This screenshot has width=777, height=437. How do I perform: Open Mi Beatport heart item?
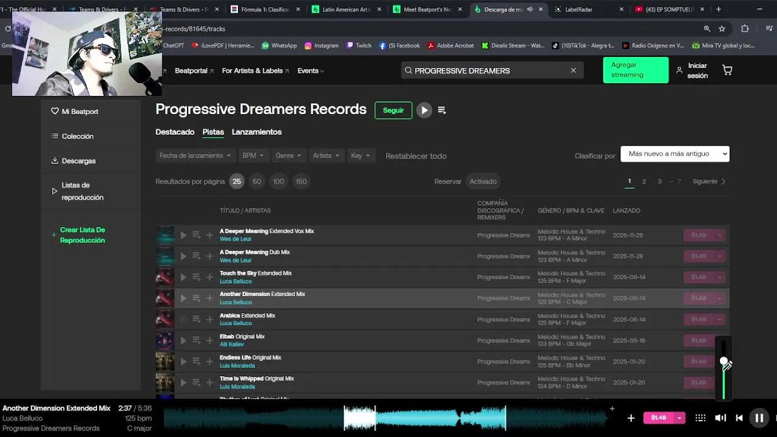(x=75, y=112)
